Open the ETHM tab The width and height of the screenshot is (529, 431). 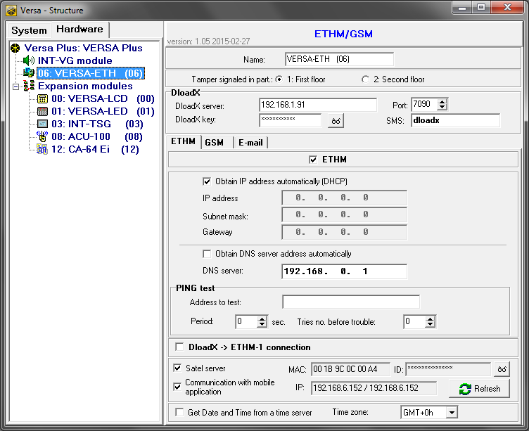184,141
